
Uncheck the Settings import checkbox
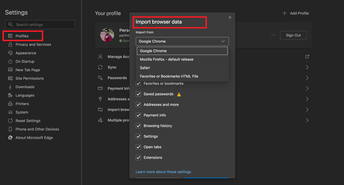click(x=138, y=136)
